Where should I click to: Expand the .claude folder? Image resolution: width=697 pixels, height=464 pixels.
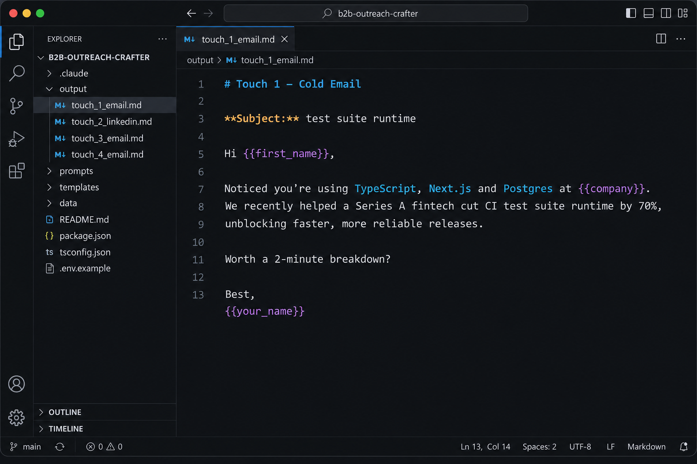pos(105,73)
